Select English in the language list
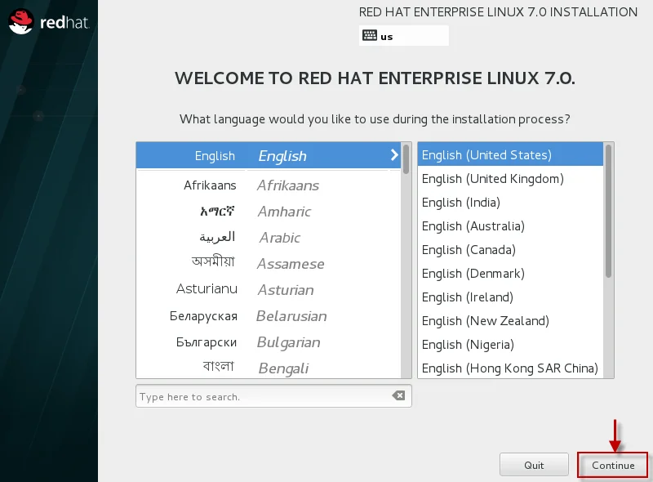The height and width of the screenshot is (482, 653). tap(269, 155)
